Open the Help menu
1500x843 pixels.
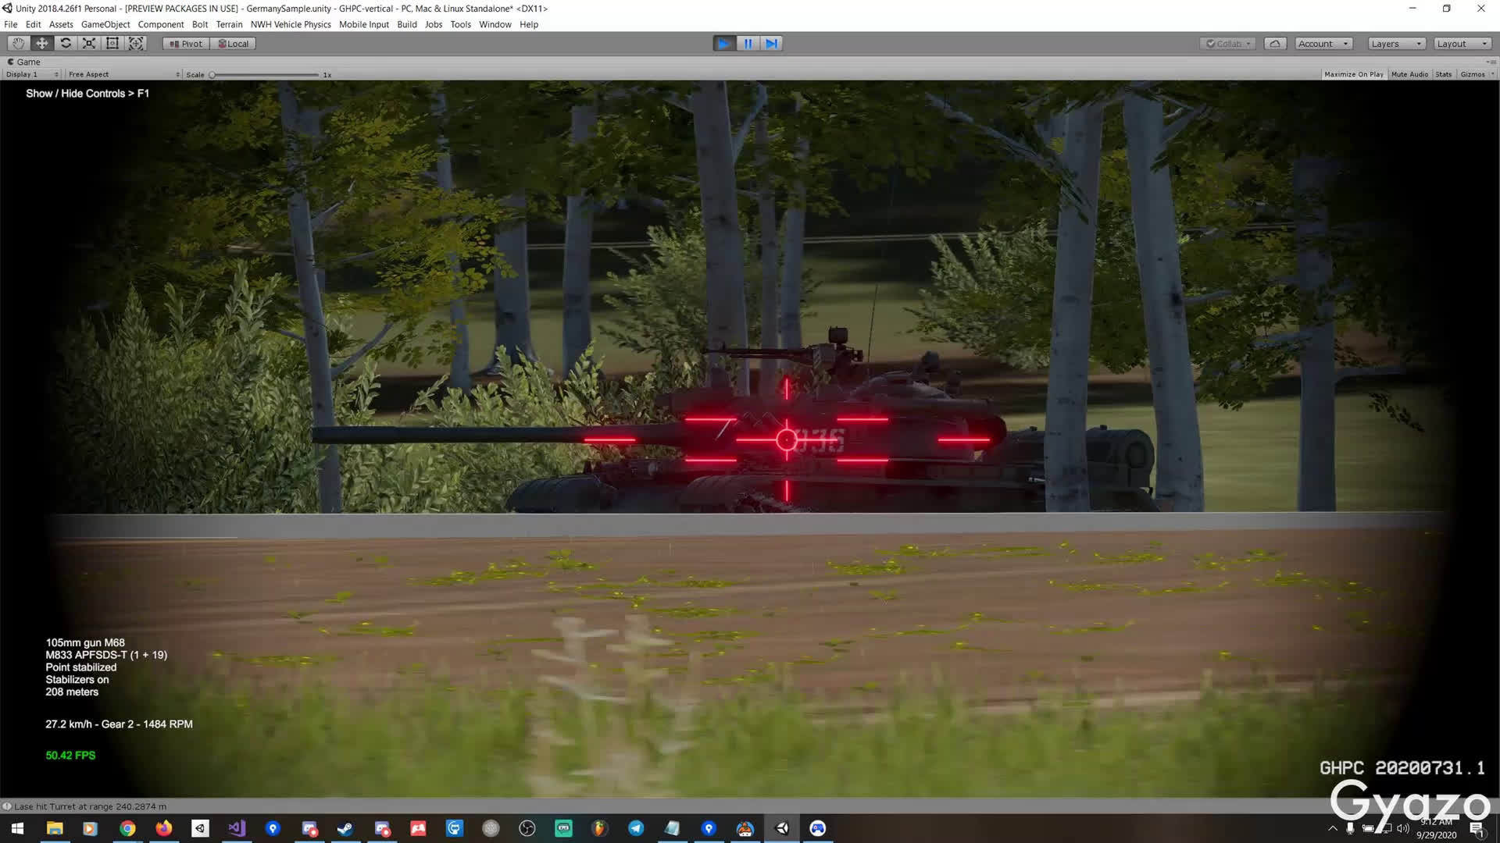tap(529, 24)
